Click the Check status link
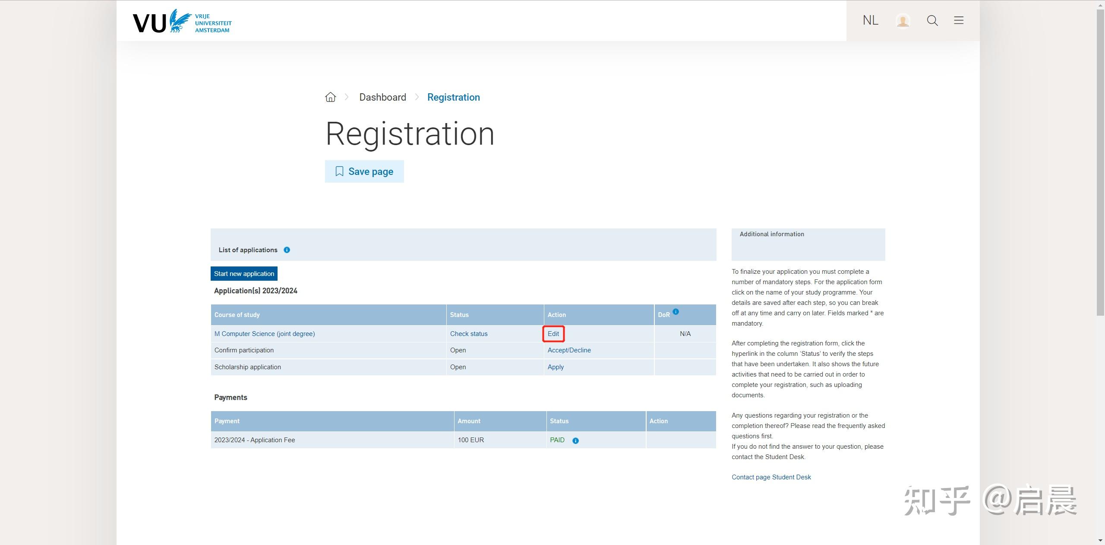 point(469,334)
